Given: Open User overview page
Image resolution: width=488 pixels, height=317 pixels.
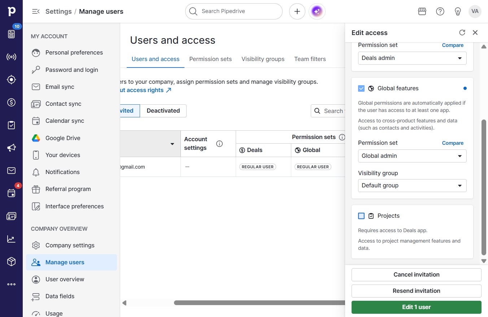Looking at the screenshot, I should 71,279.
